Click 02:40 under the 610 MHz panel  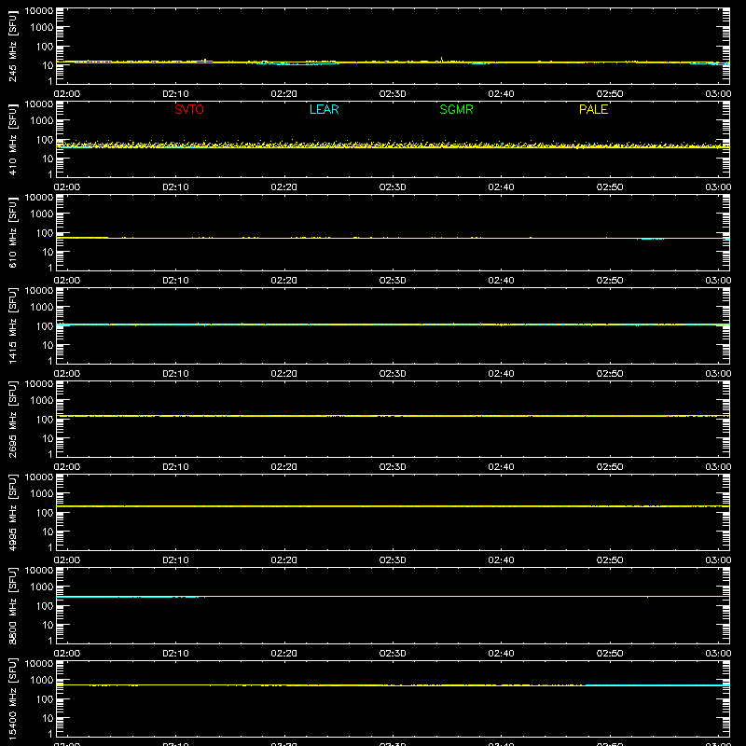coord(501,281)
